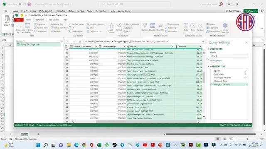Click Aggregate in Structured Column group

[212, 28]
